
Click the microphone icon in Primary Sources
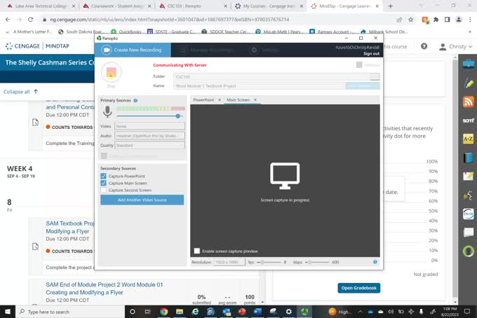[x=107, y=112]
